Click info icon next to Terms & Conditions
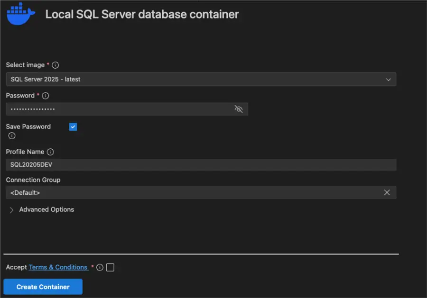This screenshot has height=298, width=427. [x=100, y=268]
